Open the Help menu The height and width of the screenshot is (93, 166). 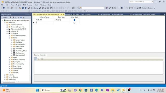pos(50,5)
